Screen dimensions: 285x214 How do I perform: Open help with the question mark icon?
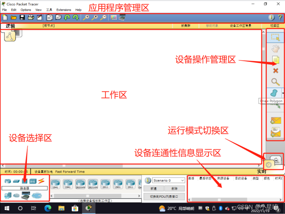tap(280, 17)
